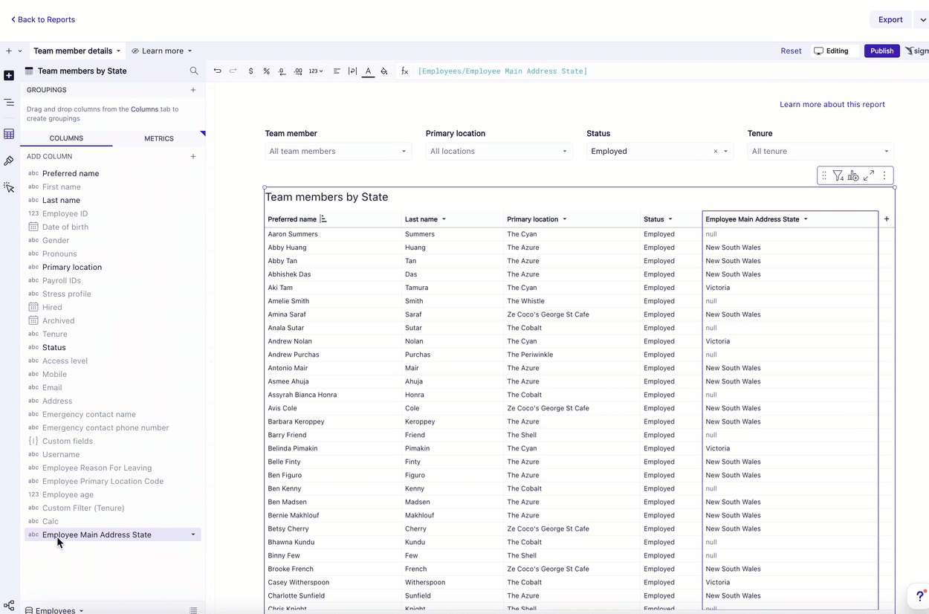Image resolution: width=929 pixels, height=614 pixels.
Task: Select the Calc column item
Action: point(113,522)
